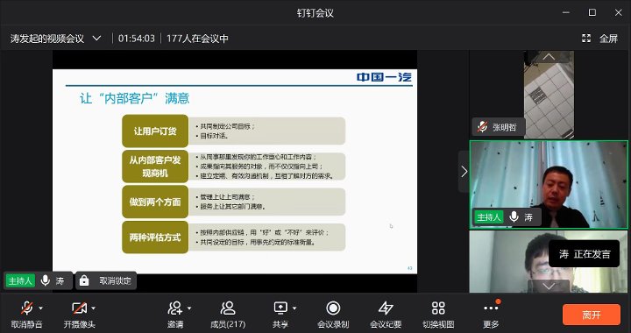Switch layout with 切换视图 icon
631x333 pixels.
pos(438,308)
